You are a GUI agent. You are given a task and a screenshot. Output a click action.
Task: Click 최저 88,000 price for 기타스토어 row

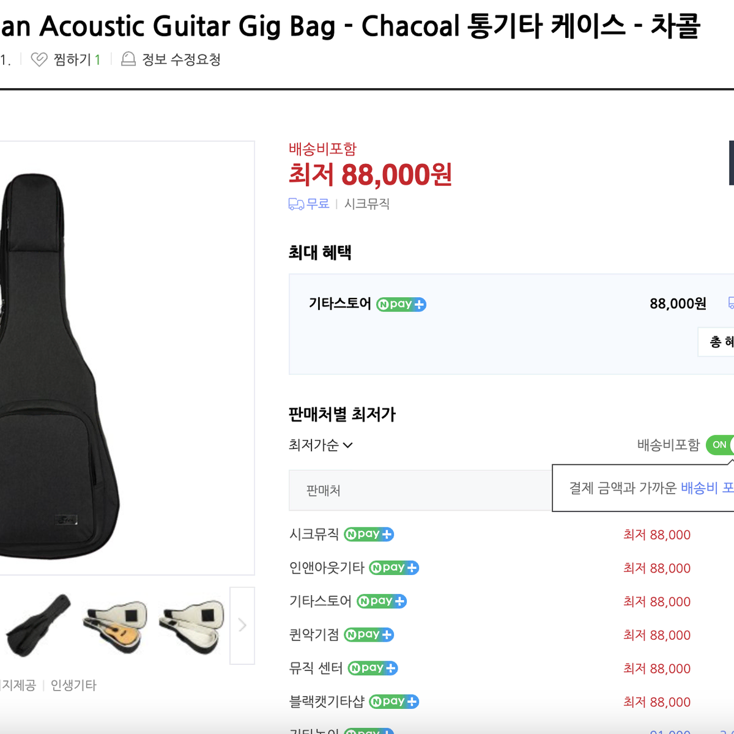657,601
